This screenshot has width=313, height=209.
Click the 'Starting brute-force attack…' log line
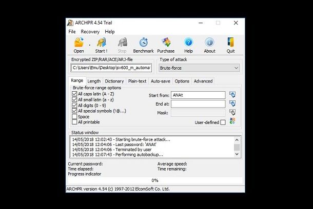tap(121, 139)
